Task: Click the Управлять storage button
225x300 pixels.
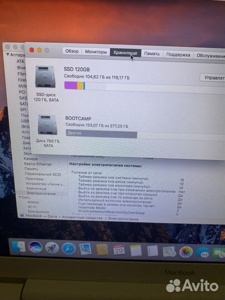Action: coord(213,78)
